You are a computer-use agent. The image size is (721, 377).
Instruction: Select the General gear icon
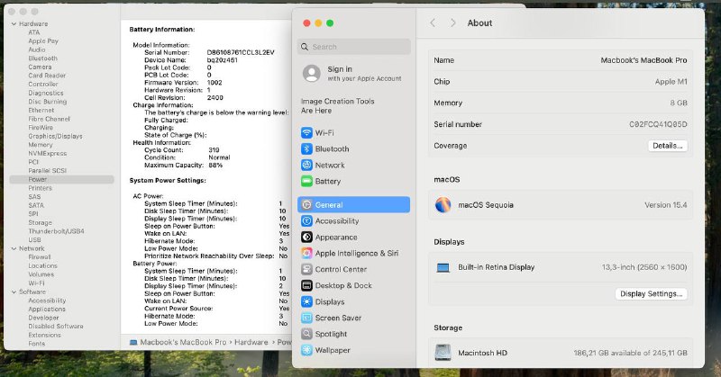[x=306, y=205]
